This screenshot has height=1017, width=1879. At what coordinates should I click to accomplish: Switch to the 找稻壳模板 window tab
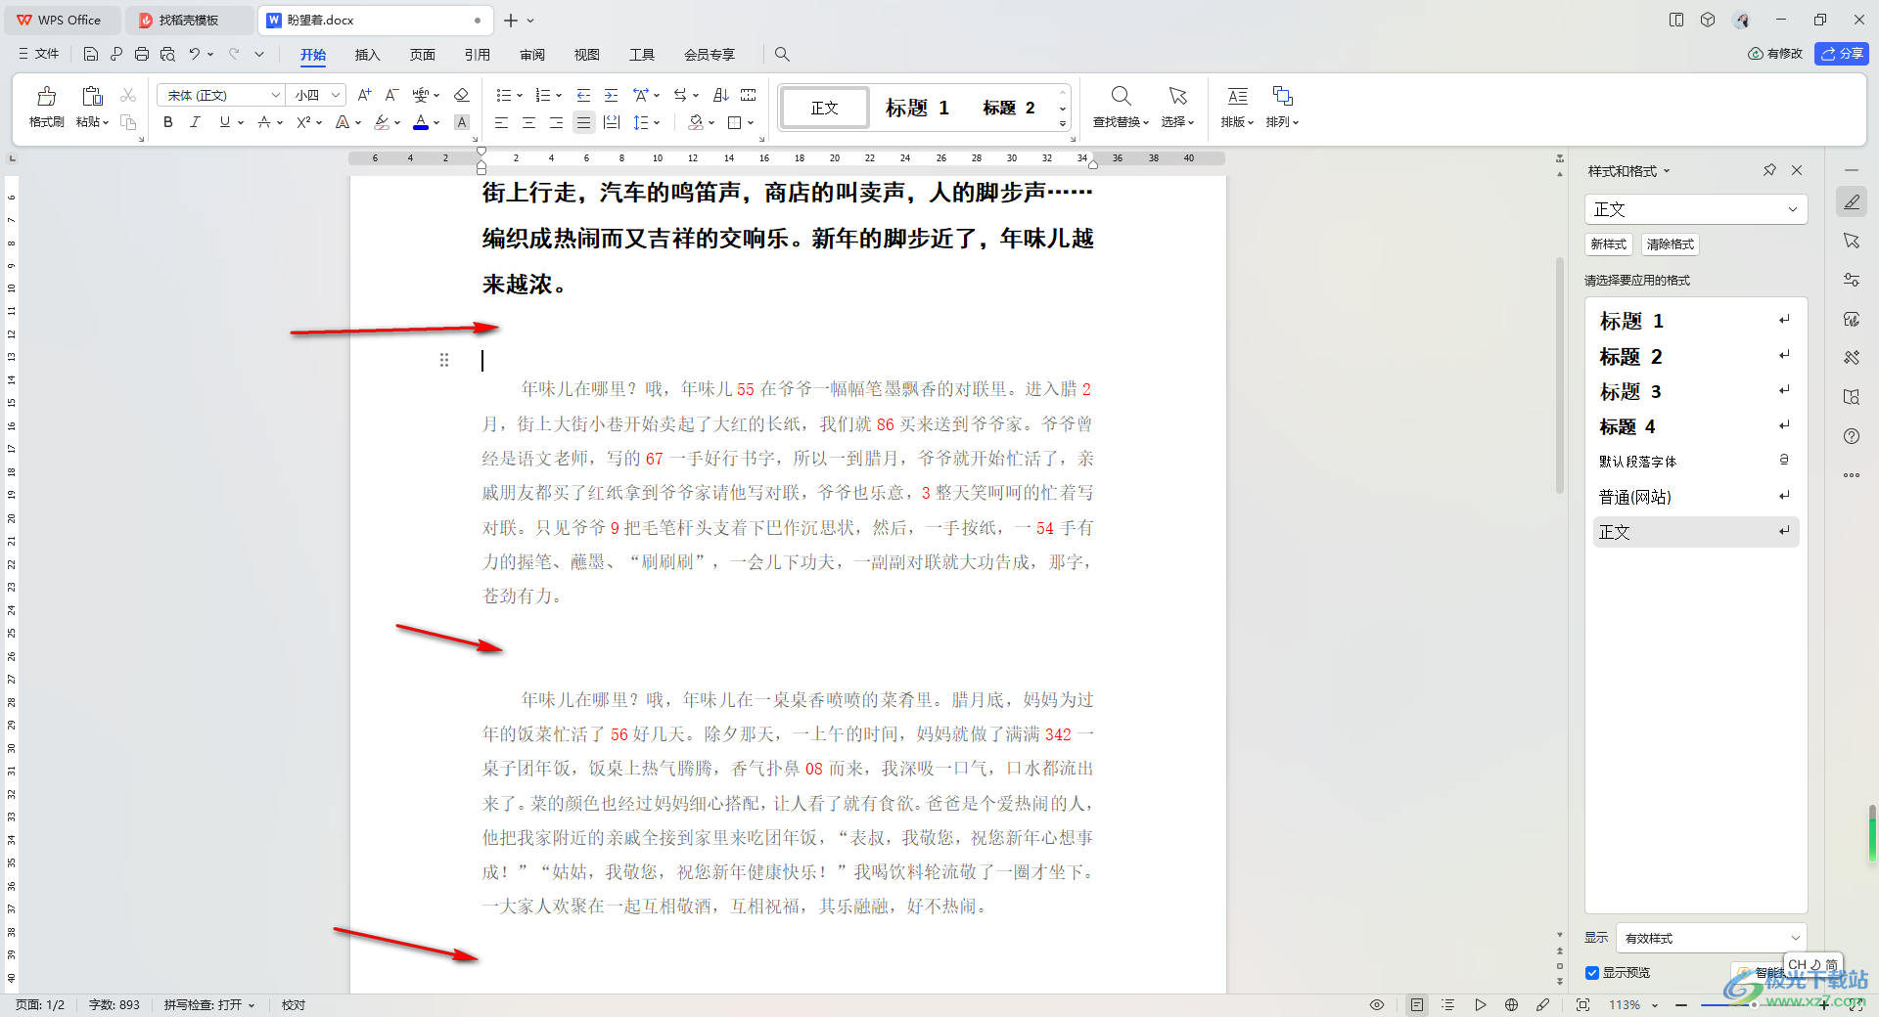pyautogui.click(x=188, y=20)
